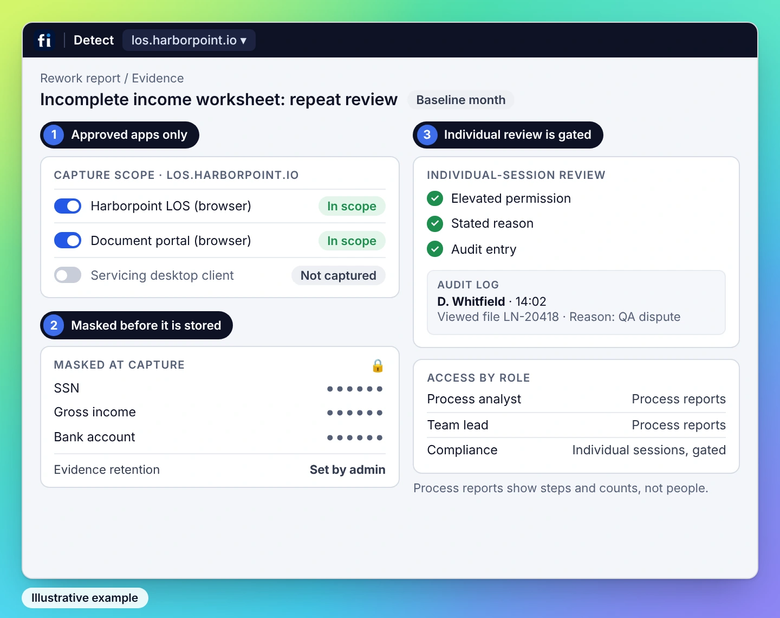The height and width of the screenshot is (618, 780).
Task: Click the Evidence retention label
Action: coord(107,469)
